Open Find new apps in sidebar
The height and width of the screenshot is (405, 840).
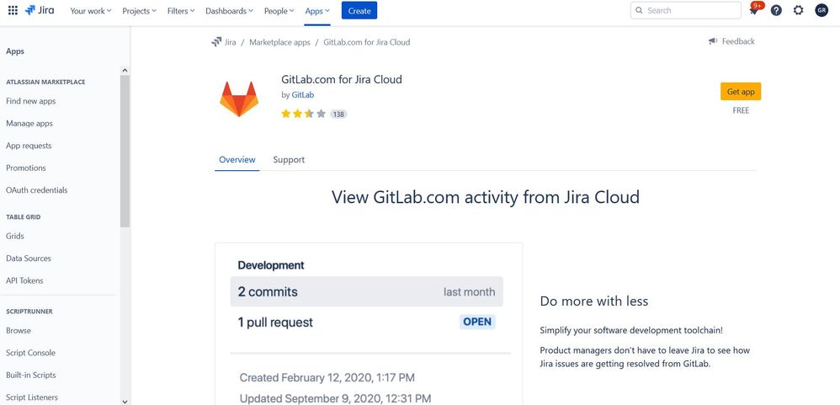30,101
